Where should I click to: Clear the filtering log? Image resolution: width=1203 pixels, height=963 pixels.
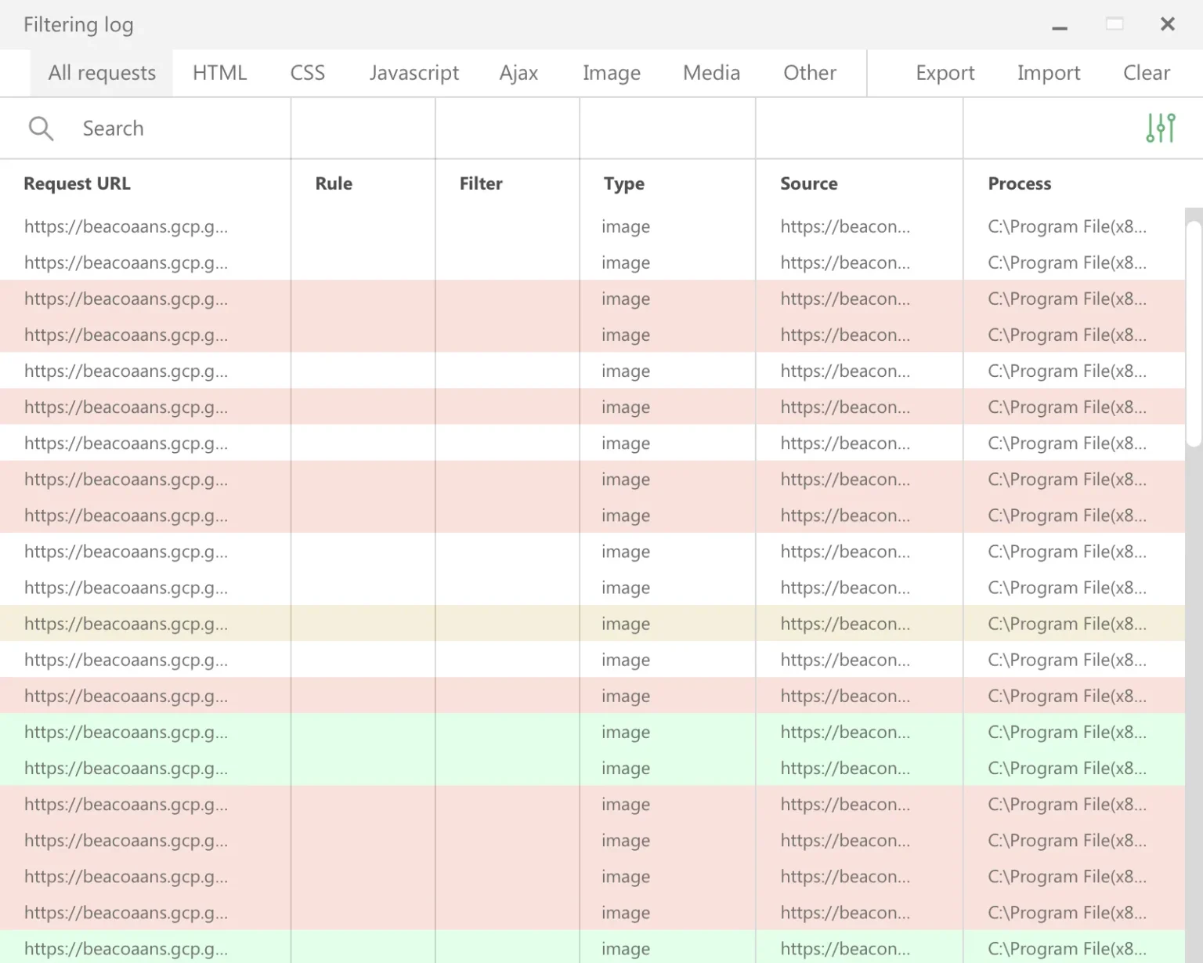coord(1147,73)
